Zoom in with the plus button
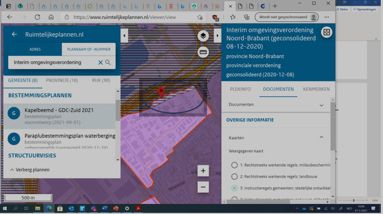The width and height of the screenshot is (383, 214). [203, 171]
